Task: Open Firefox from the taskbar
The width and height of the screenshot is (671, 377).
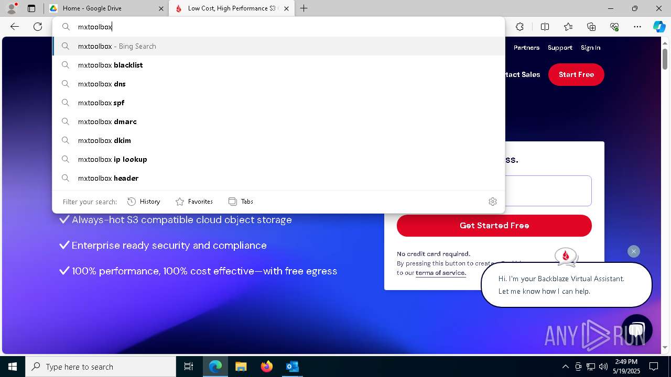Action: pos(266,367)
